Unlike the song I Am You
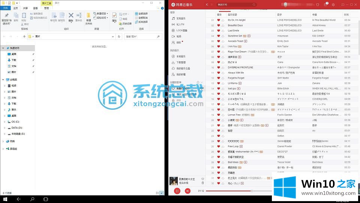This screenshot has height=203, width=360. [x=219, y=47]
